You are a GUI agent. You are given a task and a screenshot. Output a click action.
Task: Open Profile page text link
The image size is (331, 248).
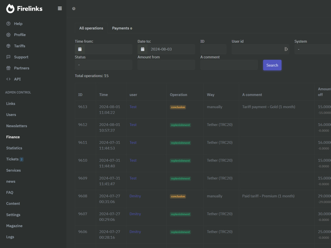click(x=20, y=35)
